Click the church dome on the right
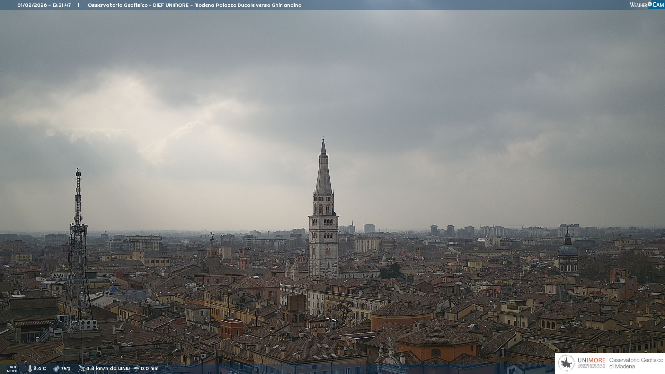Screen dimensions: 665x374 coord(568,250)
